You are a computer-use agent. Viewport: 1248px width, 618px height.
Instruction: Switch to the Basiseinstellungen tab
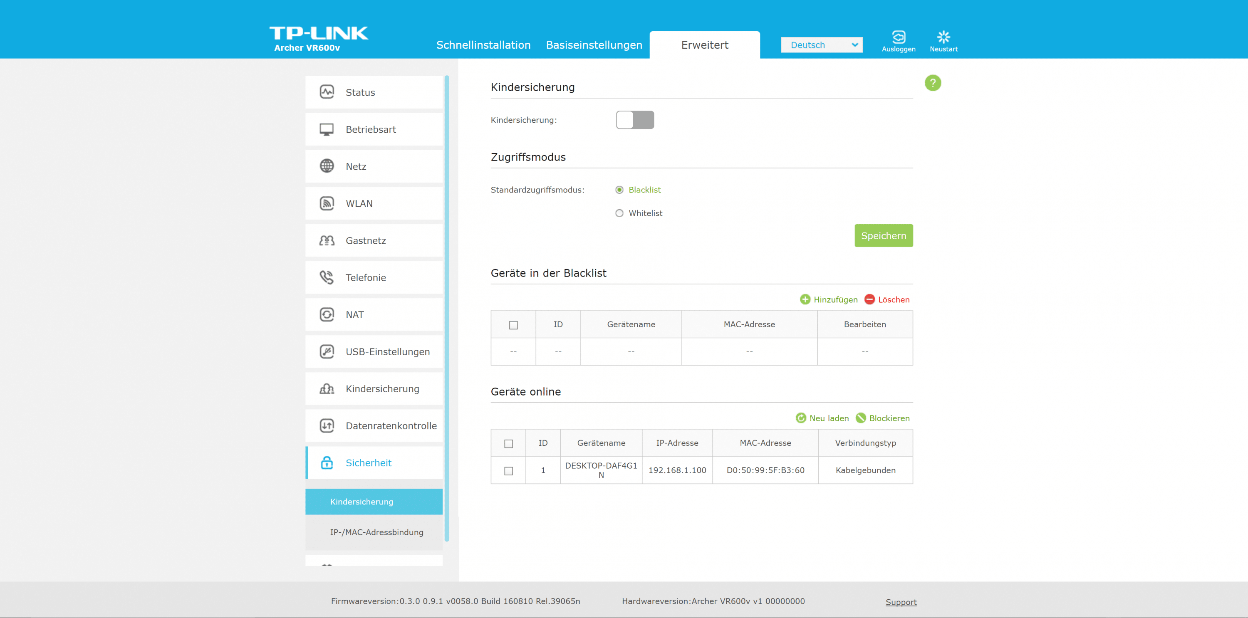[594, 45]
